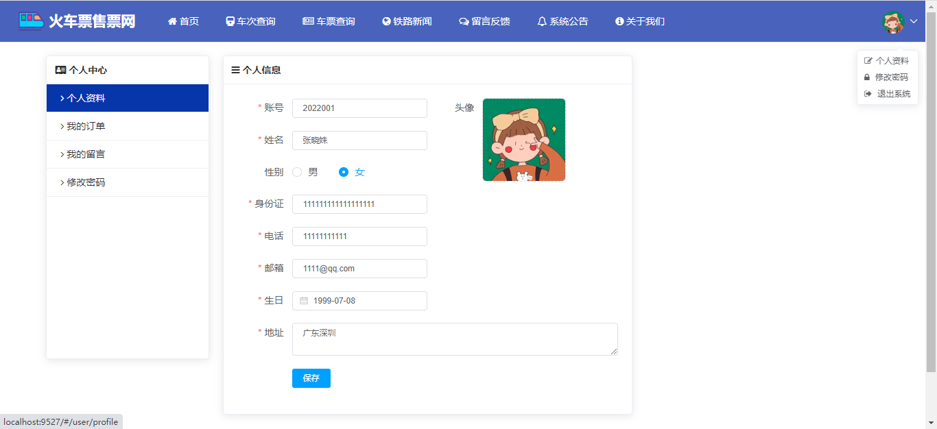
Task: Click the ID card icon beside 个人中心
Action: [x=60, y=70]
